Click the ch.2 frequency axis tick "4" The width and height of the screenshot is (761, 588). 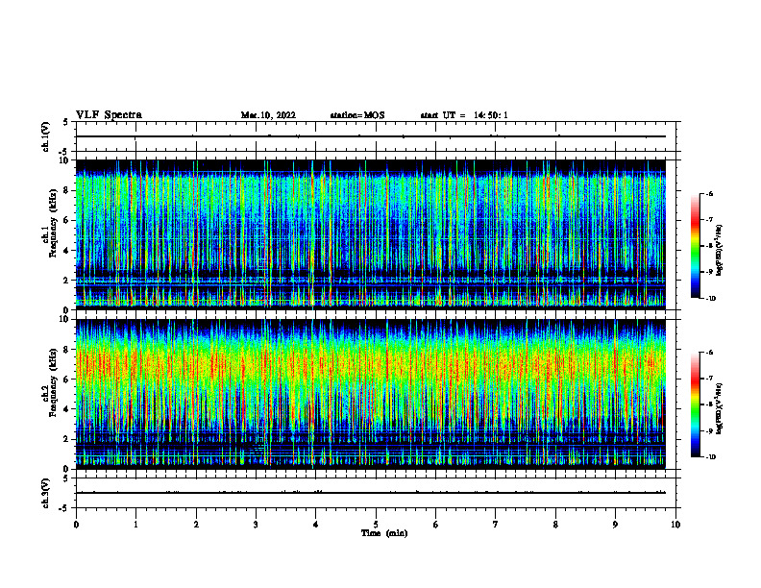67,409
